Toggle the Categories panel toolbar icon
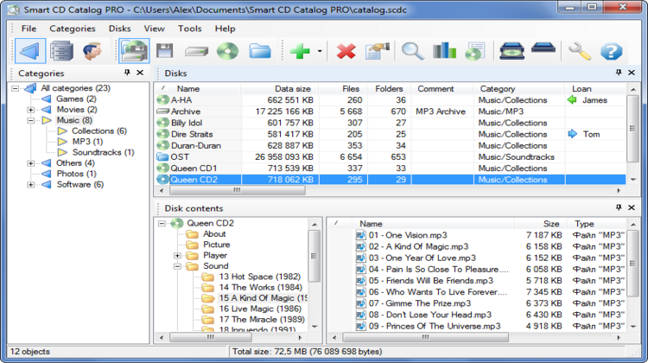 click(x=30, y=51)
